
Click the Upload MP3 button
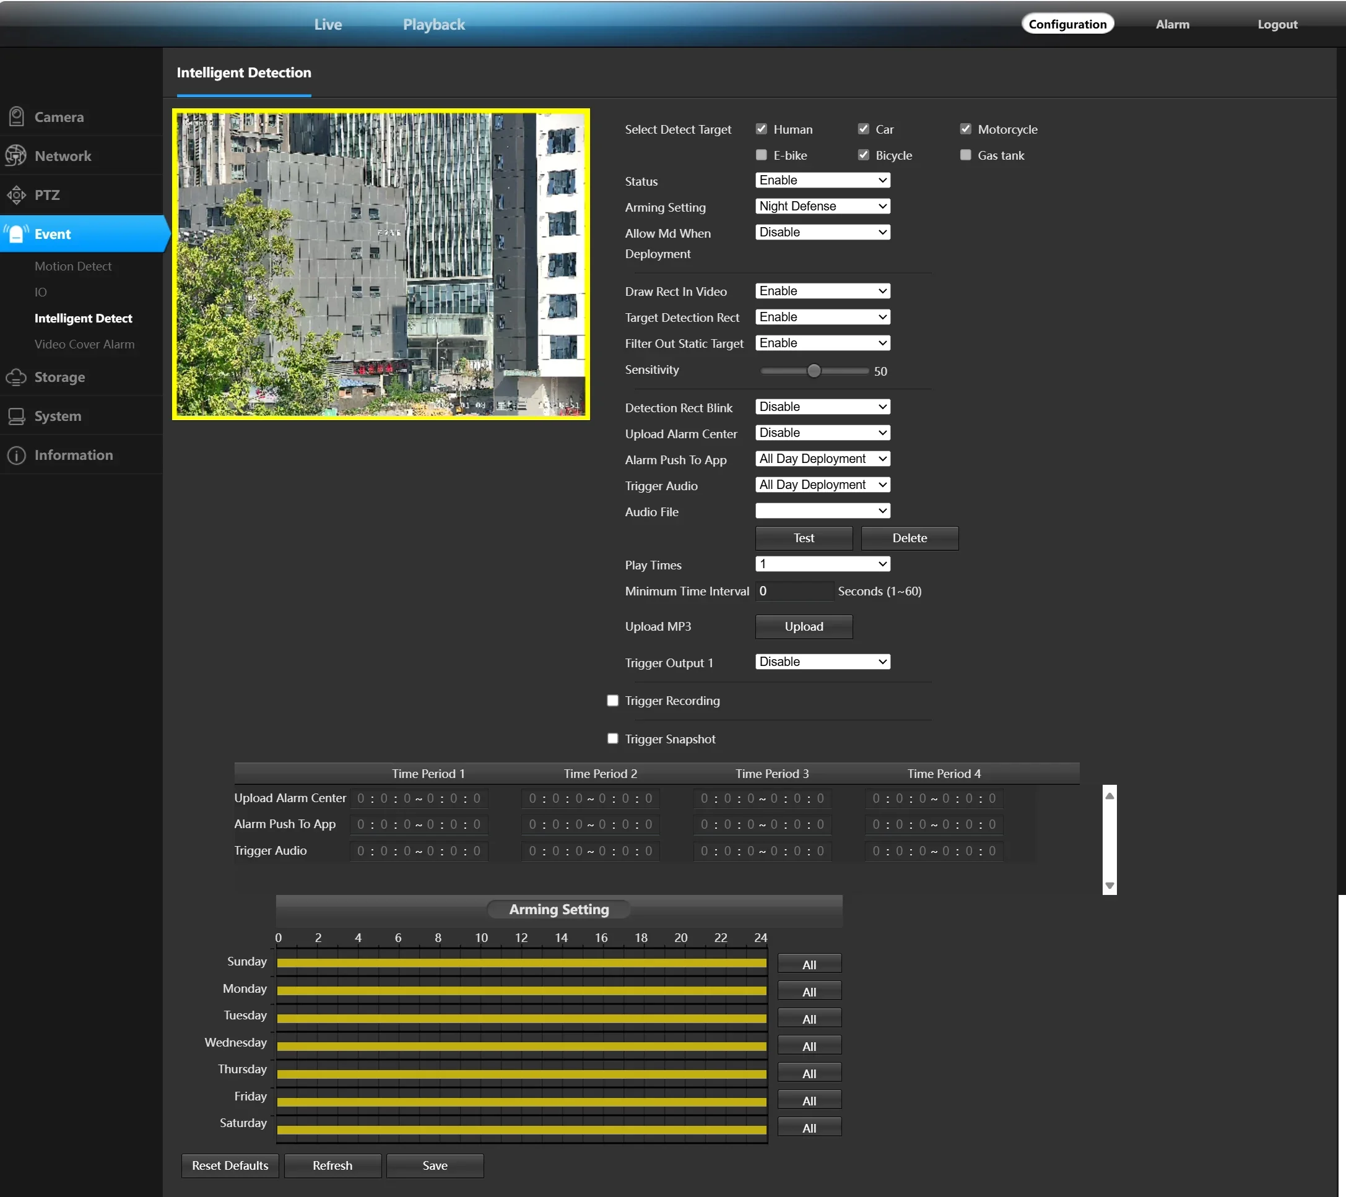pyautogui.click(x=804, y=626)
